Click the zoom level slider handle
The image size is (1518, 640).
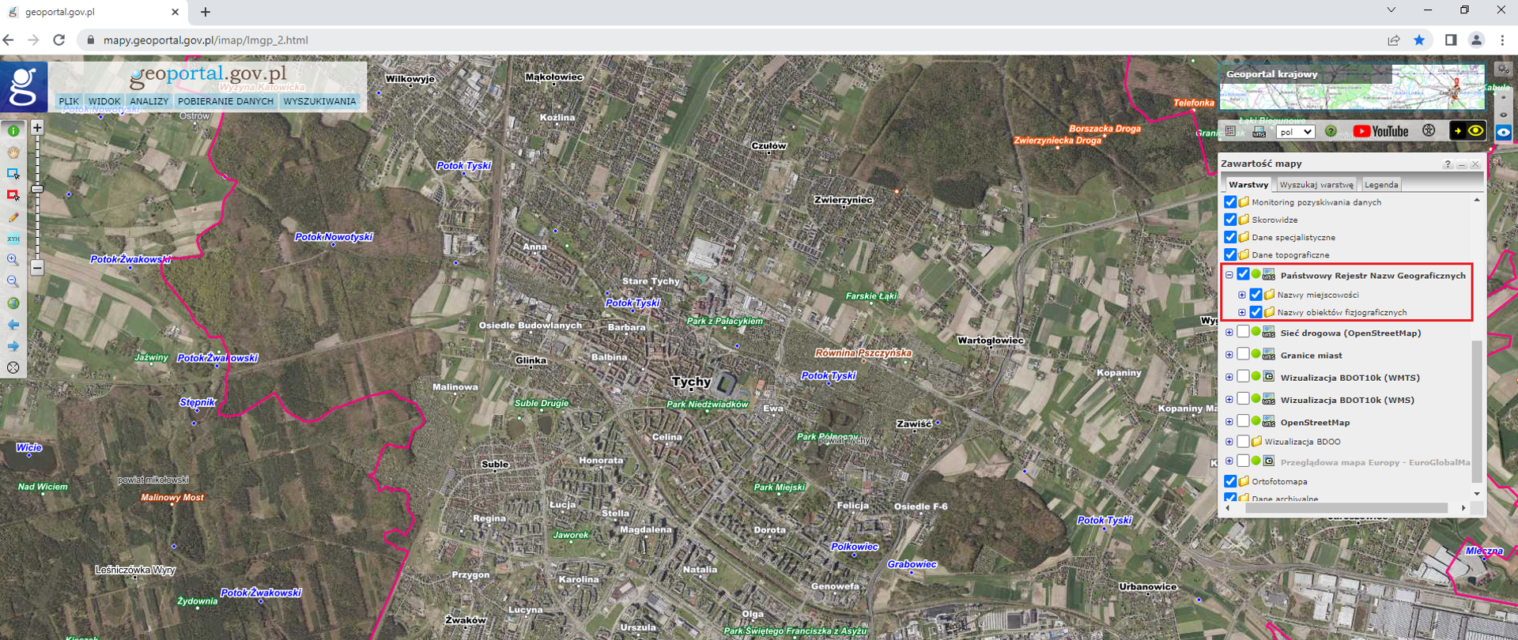coord(37,190)
